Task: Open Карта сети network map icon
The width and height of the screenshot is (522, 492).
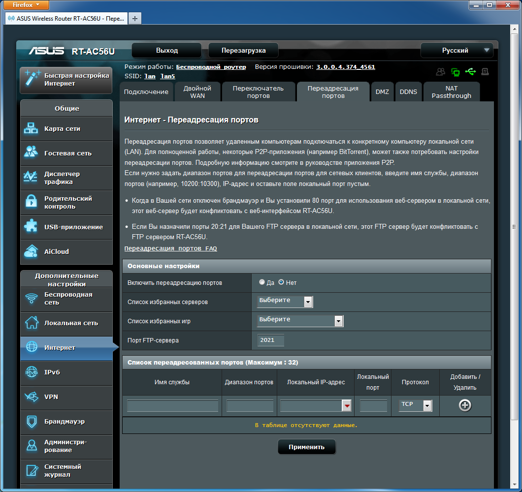Action: coord(31,128)
